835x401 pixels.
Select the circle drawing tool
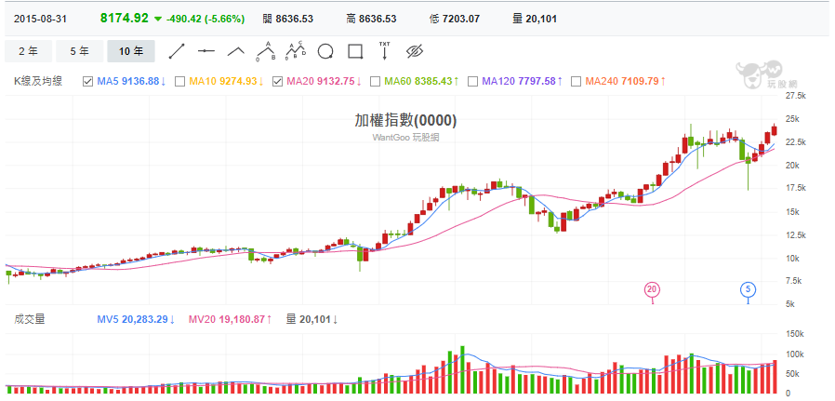[x=325, y=50]
